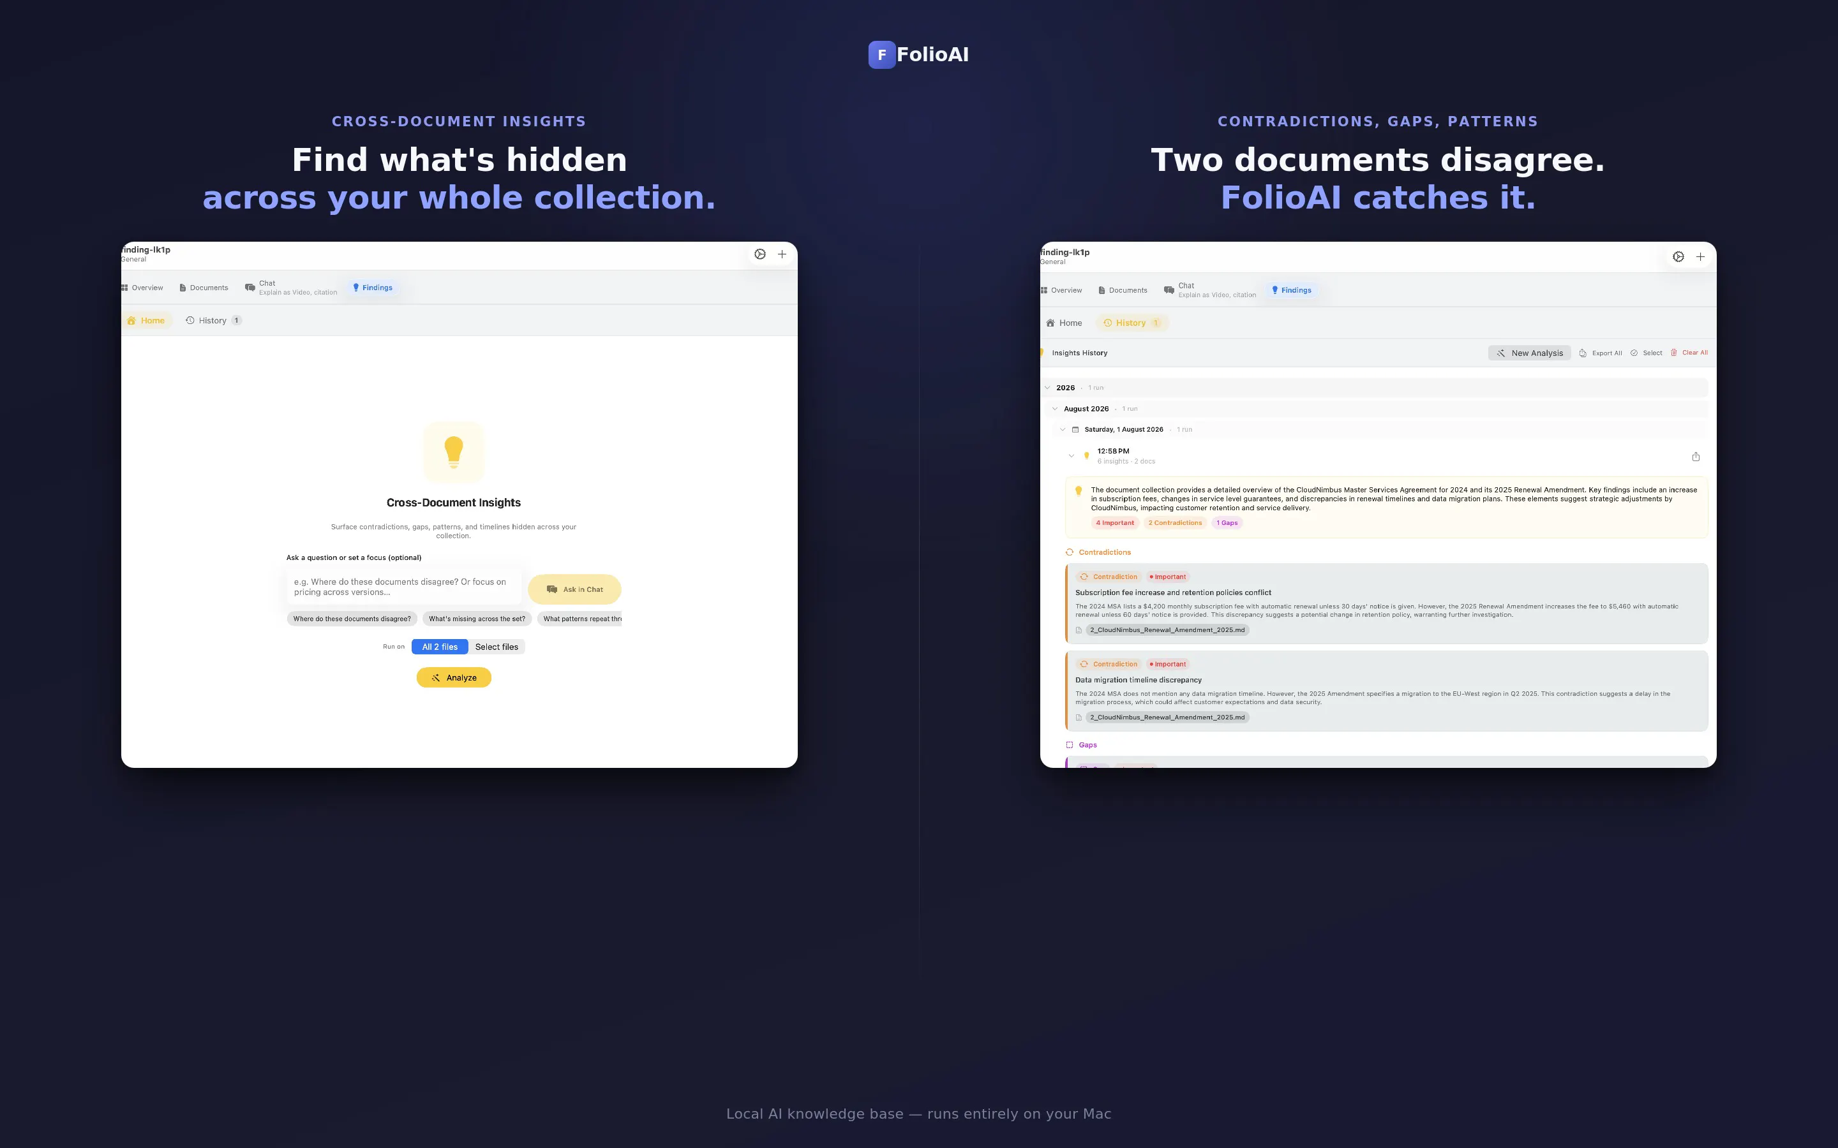Open Chat tab in the Insights History window
The width and height of the screenshot is (1838, 1148).
coord(1210,290)
